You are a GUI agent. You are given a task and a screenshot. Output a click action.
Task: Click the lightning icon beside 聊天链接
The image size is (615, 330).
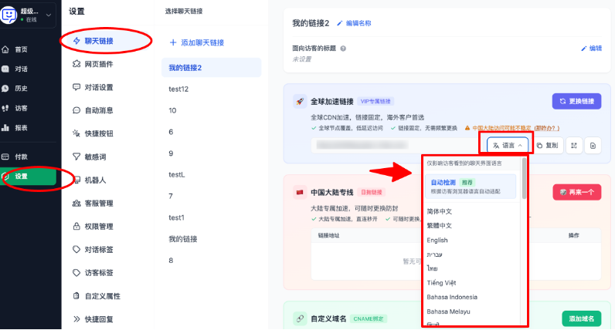click(76, 41)
